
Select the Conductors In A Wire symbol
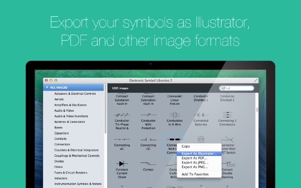[175, 115]
